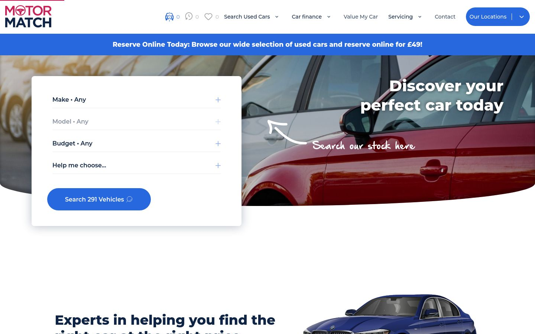535x334 pixels.
Task: Click the plus icon beside Make
Action: pos(218,100)
